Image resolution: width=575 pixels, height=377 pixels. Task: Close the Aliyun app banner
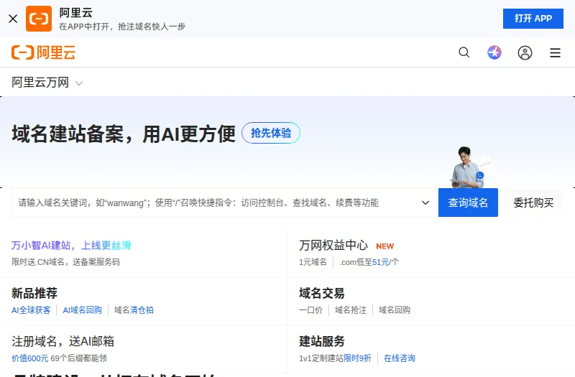pyautogui.click(x=13, y=19)
